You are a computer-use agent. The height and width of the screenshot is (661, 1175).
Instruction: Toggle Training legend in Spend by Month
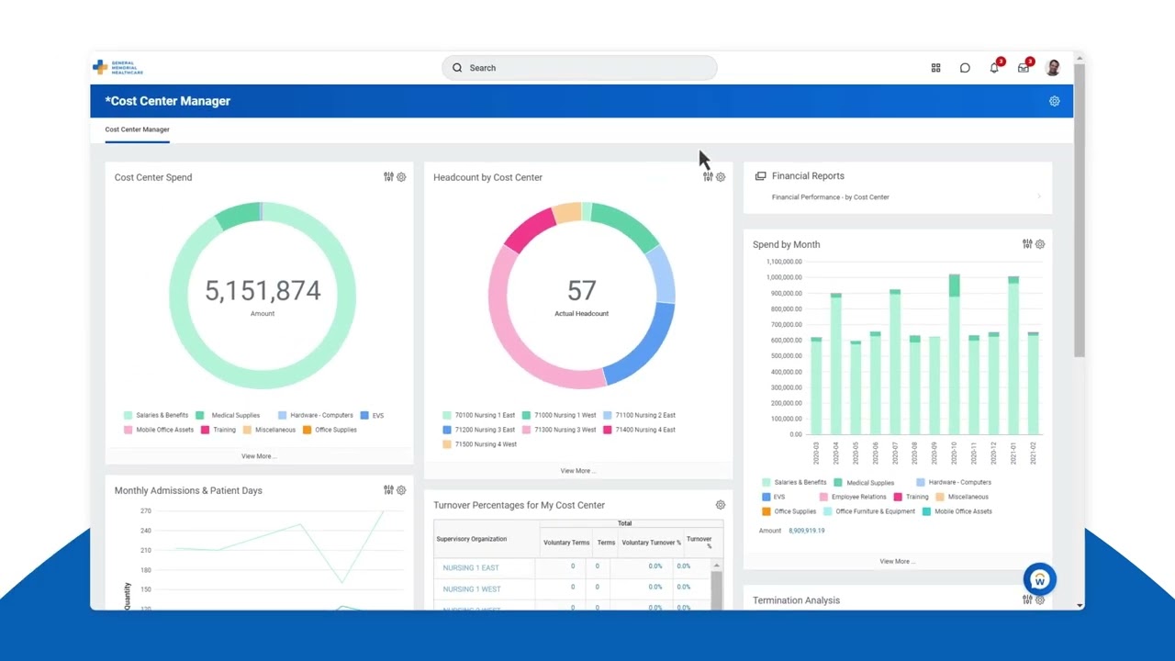pyautogui.click(x=911, y=498)
